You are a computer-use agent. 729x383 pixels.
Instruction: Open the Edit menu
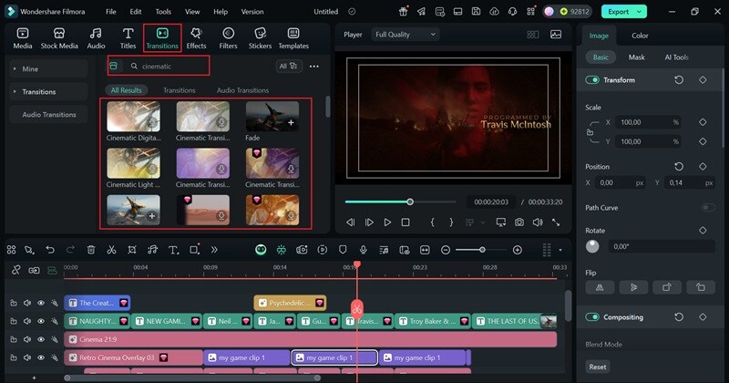coord(135,12)
